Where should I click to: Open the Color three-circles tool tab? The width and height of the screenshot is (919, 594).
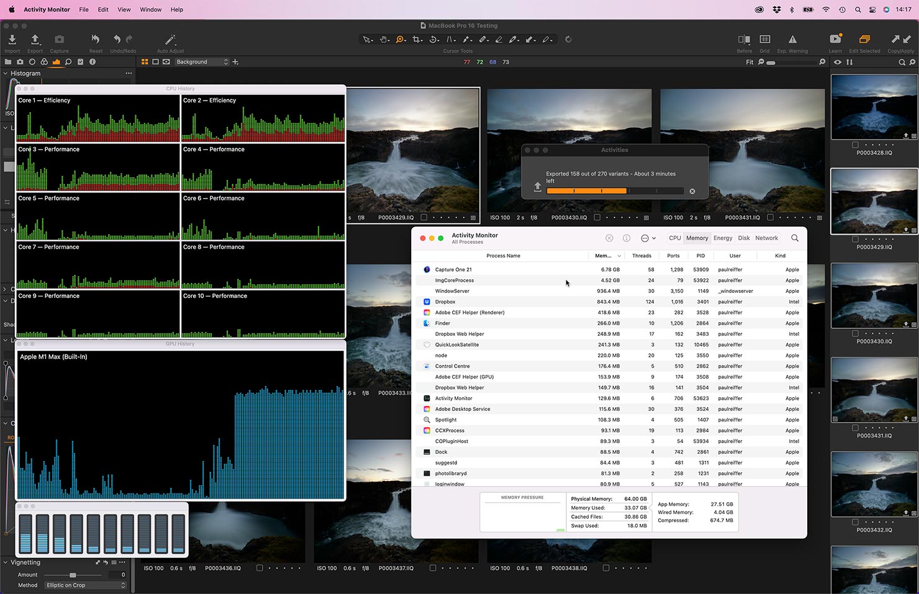[x=44, y=62]
